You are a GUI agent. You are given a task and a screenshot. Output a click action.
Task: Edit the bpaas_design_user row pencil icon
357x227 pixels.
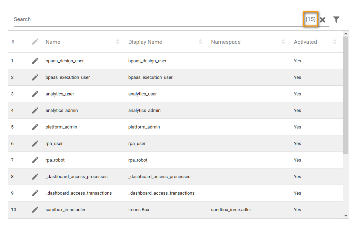(x=35, y=61)
